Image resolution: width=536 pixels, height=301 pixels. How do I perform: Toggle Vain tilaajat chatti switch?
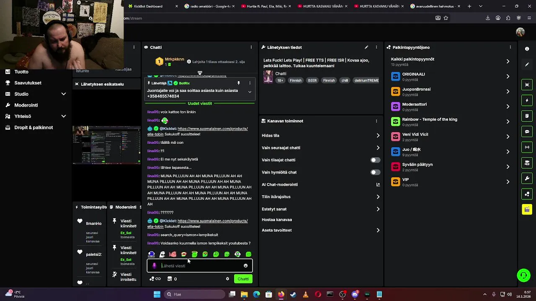click(375, 160)
